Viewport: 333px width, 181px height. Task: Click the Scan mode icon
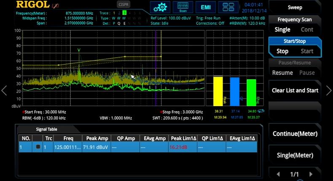point(183,7)
